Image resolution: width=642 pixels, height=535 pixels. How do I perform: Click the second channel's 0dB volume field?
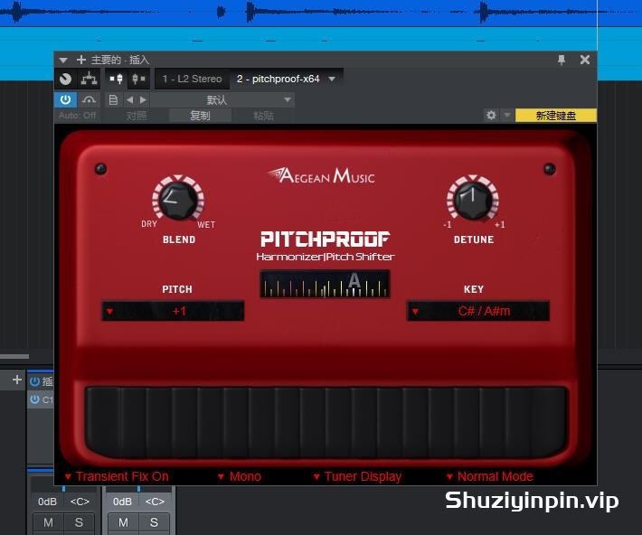point(122,502)
